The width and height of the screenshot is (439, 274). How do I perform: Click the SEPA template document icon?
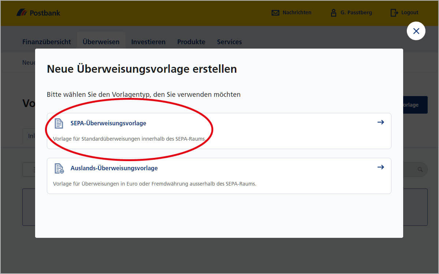pyautogui.click(x=59, y=123)
